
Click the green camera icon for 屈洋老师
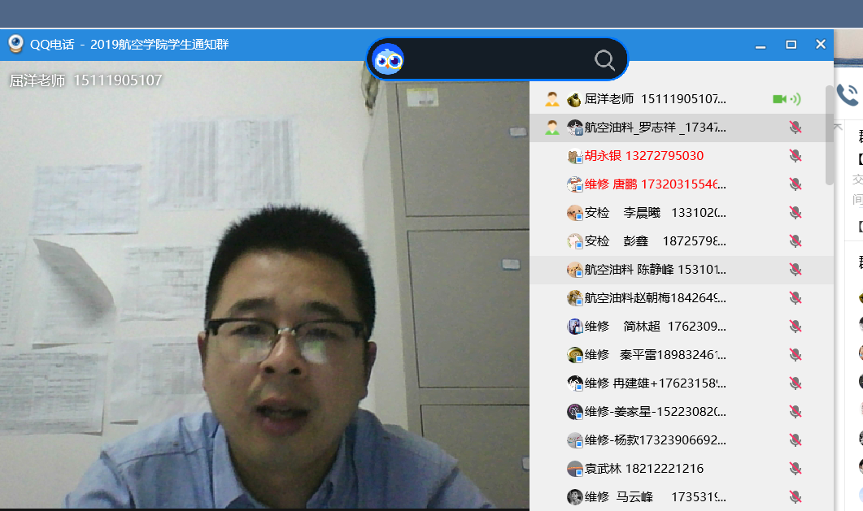779,99
